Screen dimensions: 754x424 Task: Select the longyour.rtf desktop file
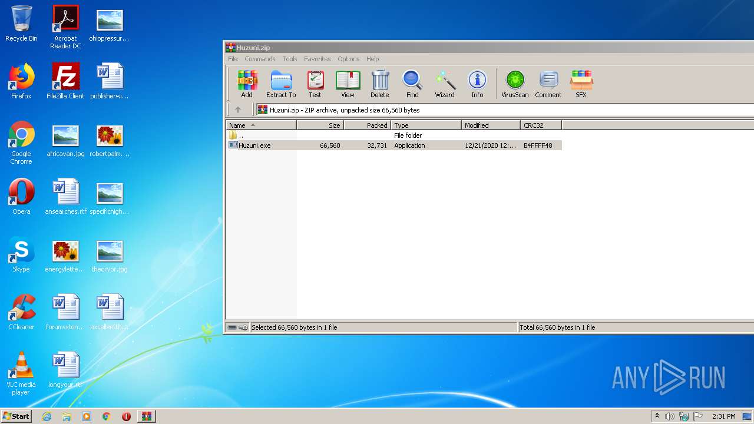click(65, 370)
